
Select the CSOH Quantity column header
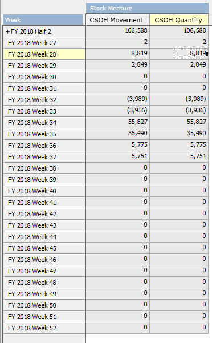(x=179, y=20)
